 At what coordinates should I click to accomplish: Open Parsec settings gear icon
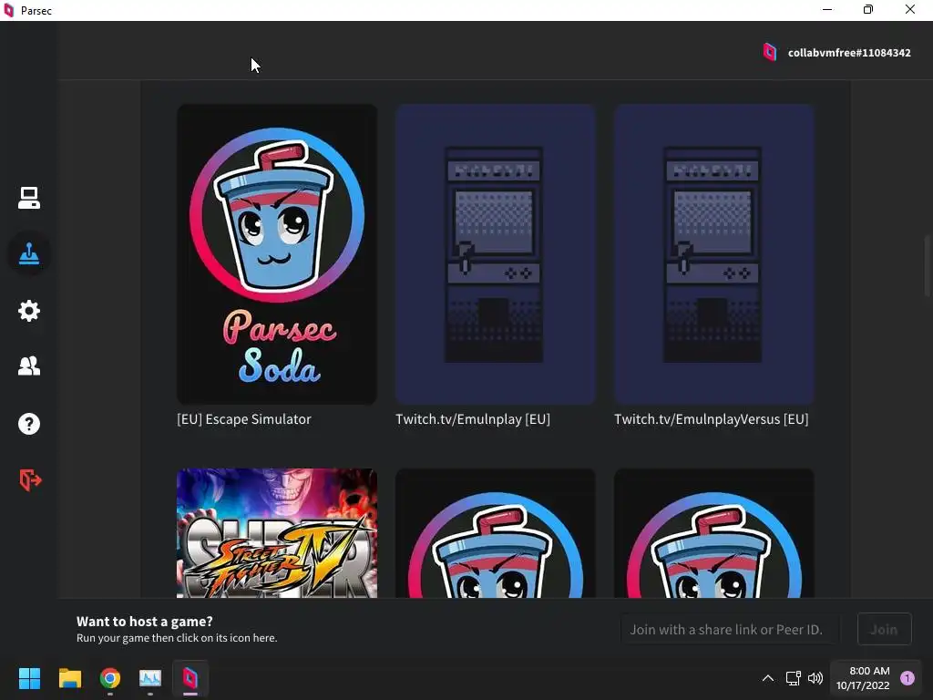(28, 311)
